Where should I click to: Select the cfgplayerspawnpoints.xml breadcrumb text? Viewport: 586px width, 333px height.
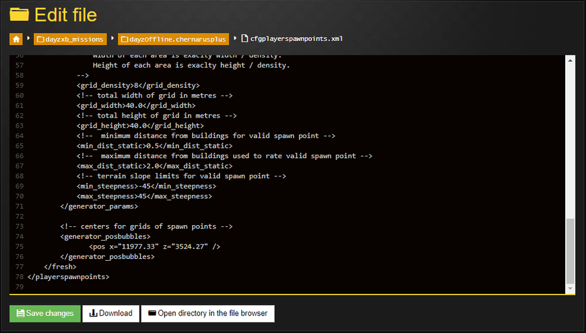pos(296,39)
